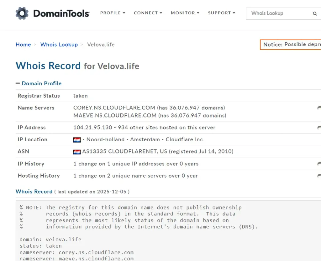Select the IP address 104.21.95.130 text
The width and height of the screenshot is (321, 261).
93,128
